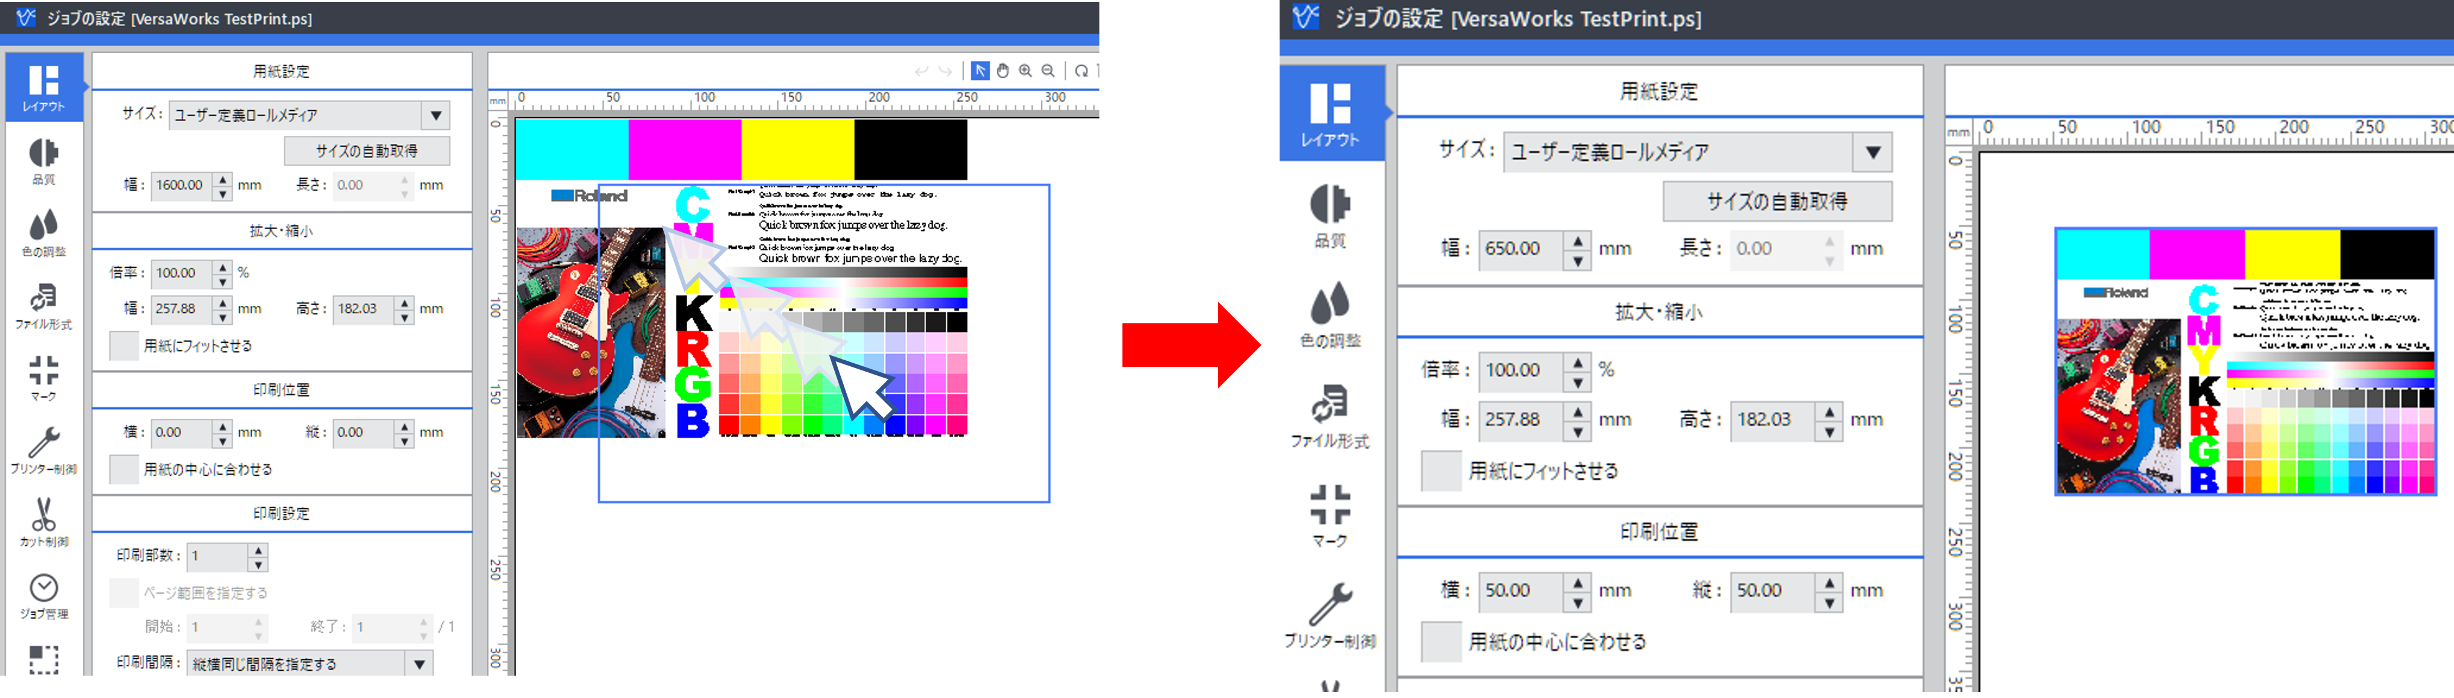Open 色の調整 in left window sidebar
This screenshot has width=2454, height=698.
[x=44, y=233]
